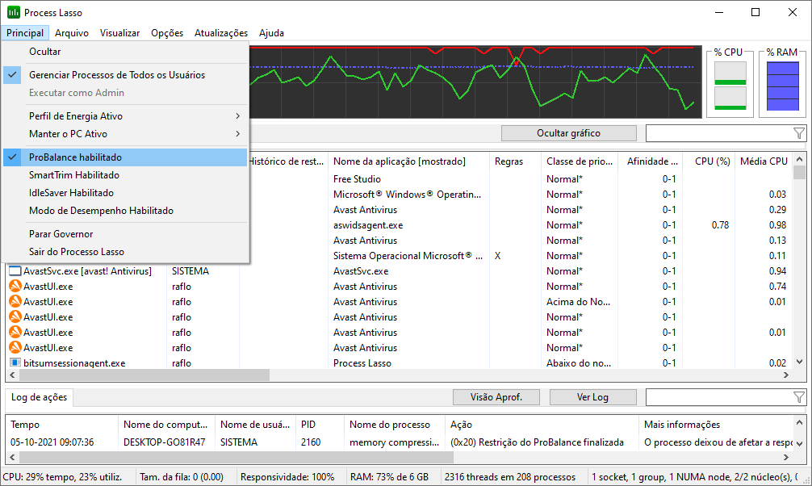Toggle Gerenciar Processos de Todos os Usuários
The width and height of the screenshot is (812, 486).
125,75
